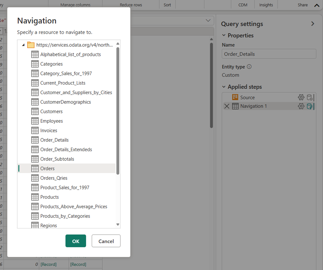323x270 pixels.
Task: Click the table icon next to Product_Sales_for_1997
Action: click(35, 187)
